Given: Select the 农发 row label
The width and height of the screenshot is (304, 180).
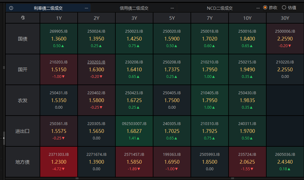Looking at the screenshot, I should tap(23, 100).
